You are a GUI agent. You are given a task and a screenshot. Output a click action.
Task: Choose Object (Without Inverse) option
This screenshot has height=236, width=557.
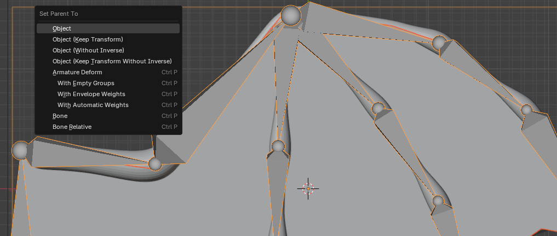click(108, 50)
